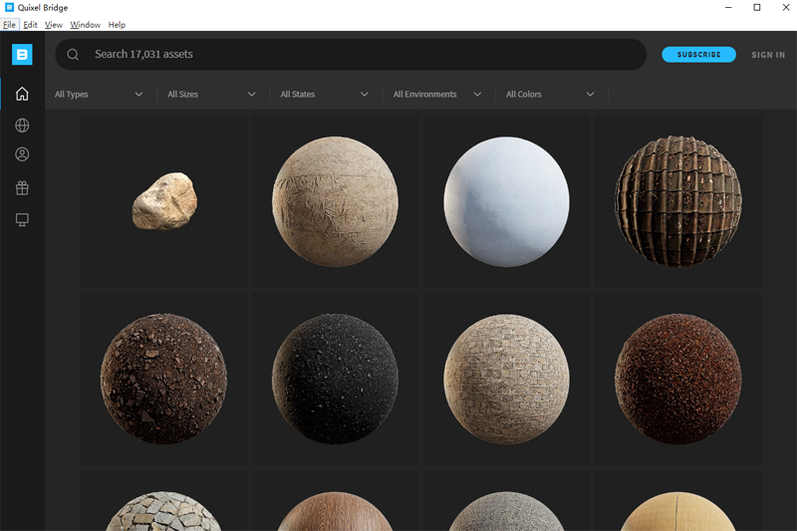Screen dimensions: 797x531
Task: Open the Home section in the sidebar
Action: click(x=22, y=94)
